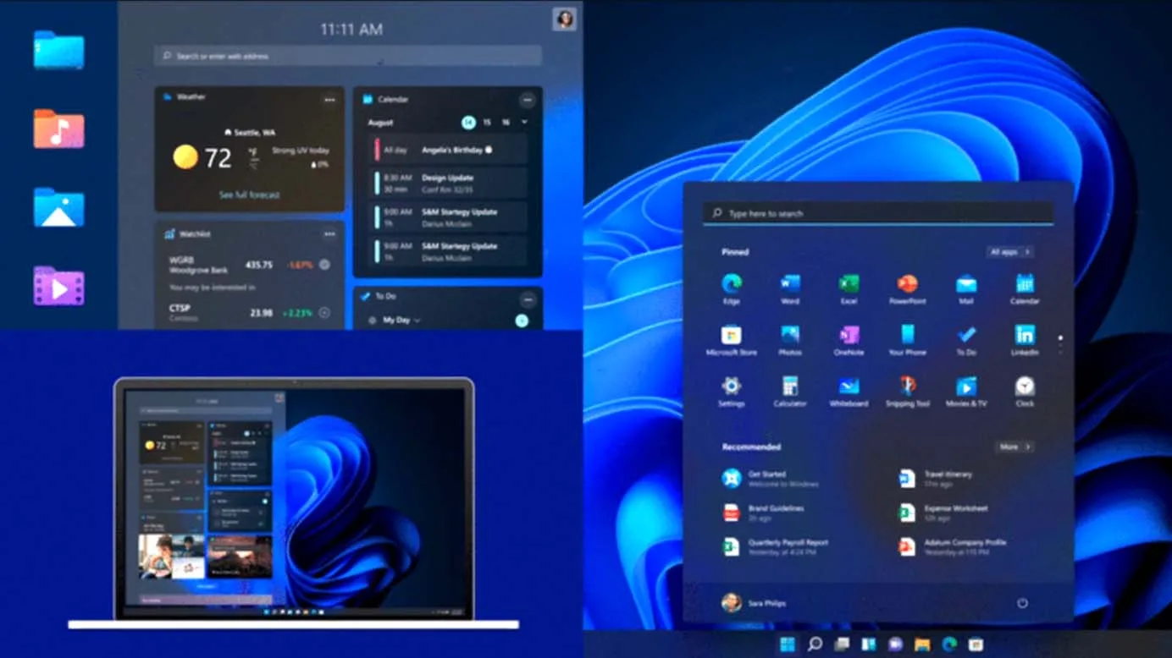Select date 14 in Calendar widget
The image size is (1172, 658).
[x=468, y=123]
